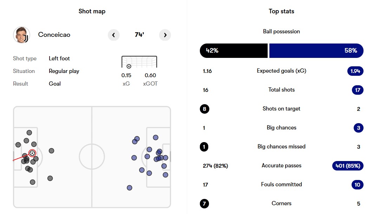The width and height of the screenshot is (373, 214).
Task: Go to the next shot with right chevron
Action: [165, 35]
